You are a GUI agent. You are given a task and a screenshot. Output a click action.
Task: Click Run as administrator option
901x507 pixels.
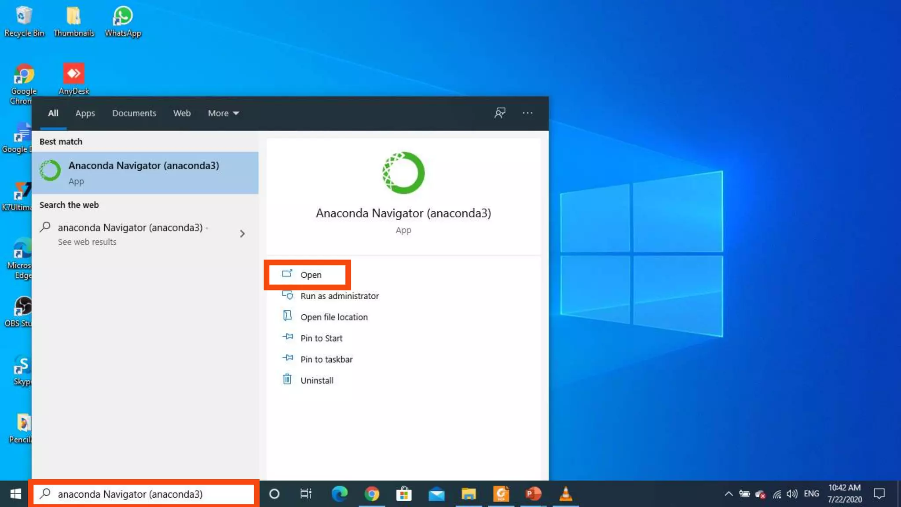(339, 296)
